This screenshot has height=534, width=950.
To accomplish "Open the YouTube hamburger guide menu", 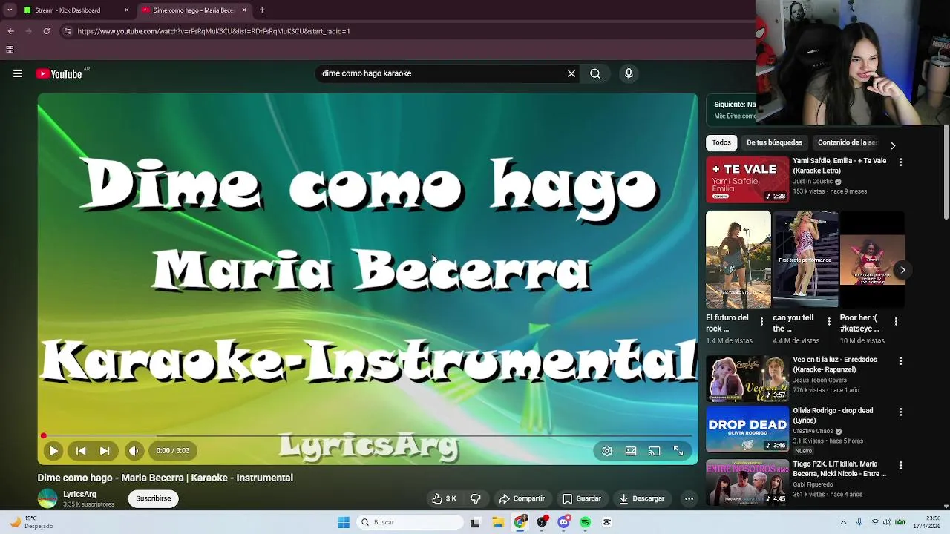I will coord(18,73).
